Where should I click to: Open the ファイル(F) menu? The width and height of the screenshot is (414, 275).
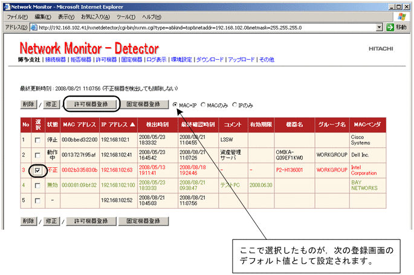tap(17, 17)
